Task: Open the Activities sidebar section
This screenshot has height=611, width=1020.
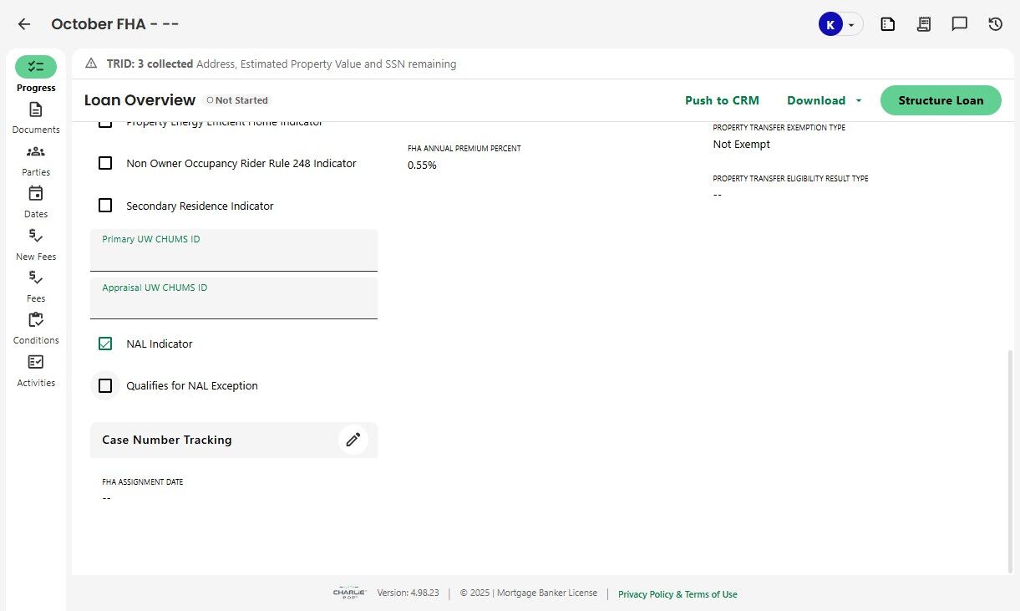Action: click(36, 370)
